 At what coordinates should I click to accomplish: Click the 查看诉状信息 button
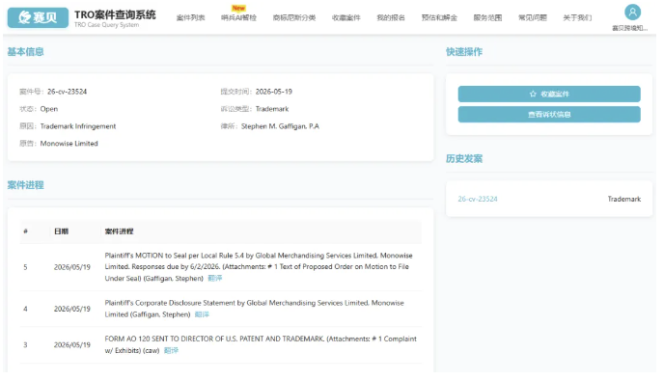(549, 114)
